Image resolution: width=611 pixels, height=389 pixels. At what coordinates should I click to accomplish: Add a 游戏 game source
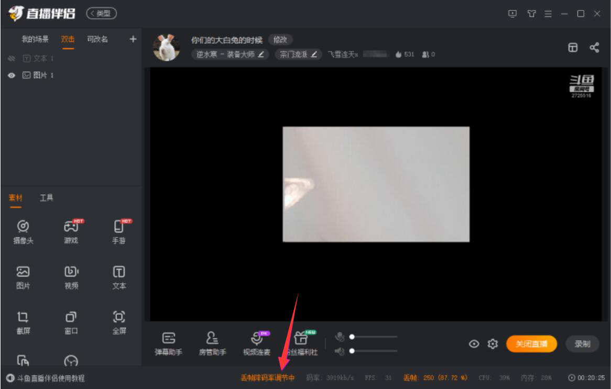tap(71, 232)
